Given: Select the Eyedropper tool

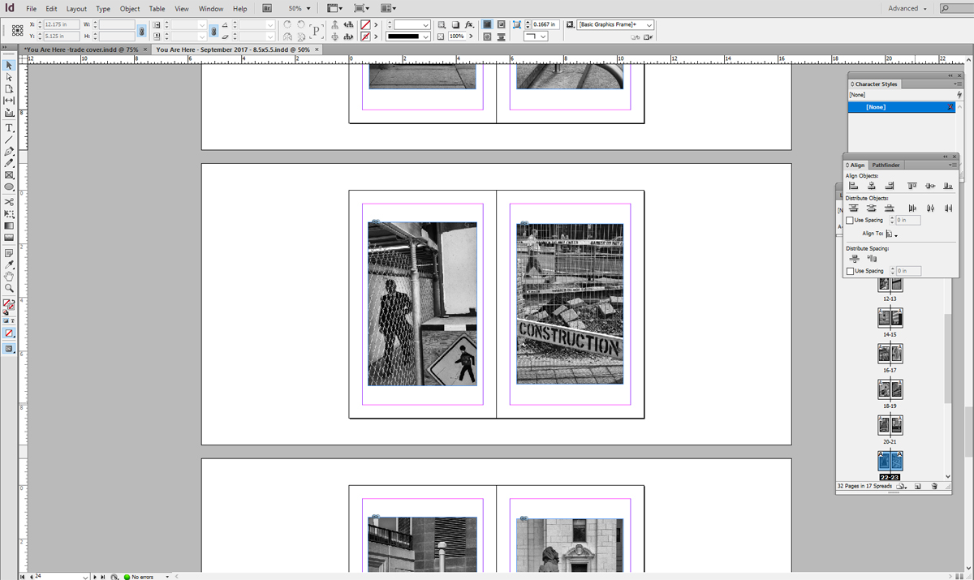Looking at the screenshot, I should (9, 264).
